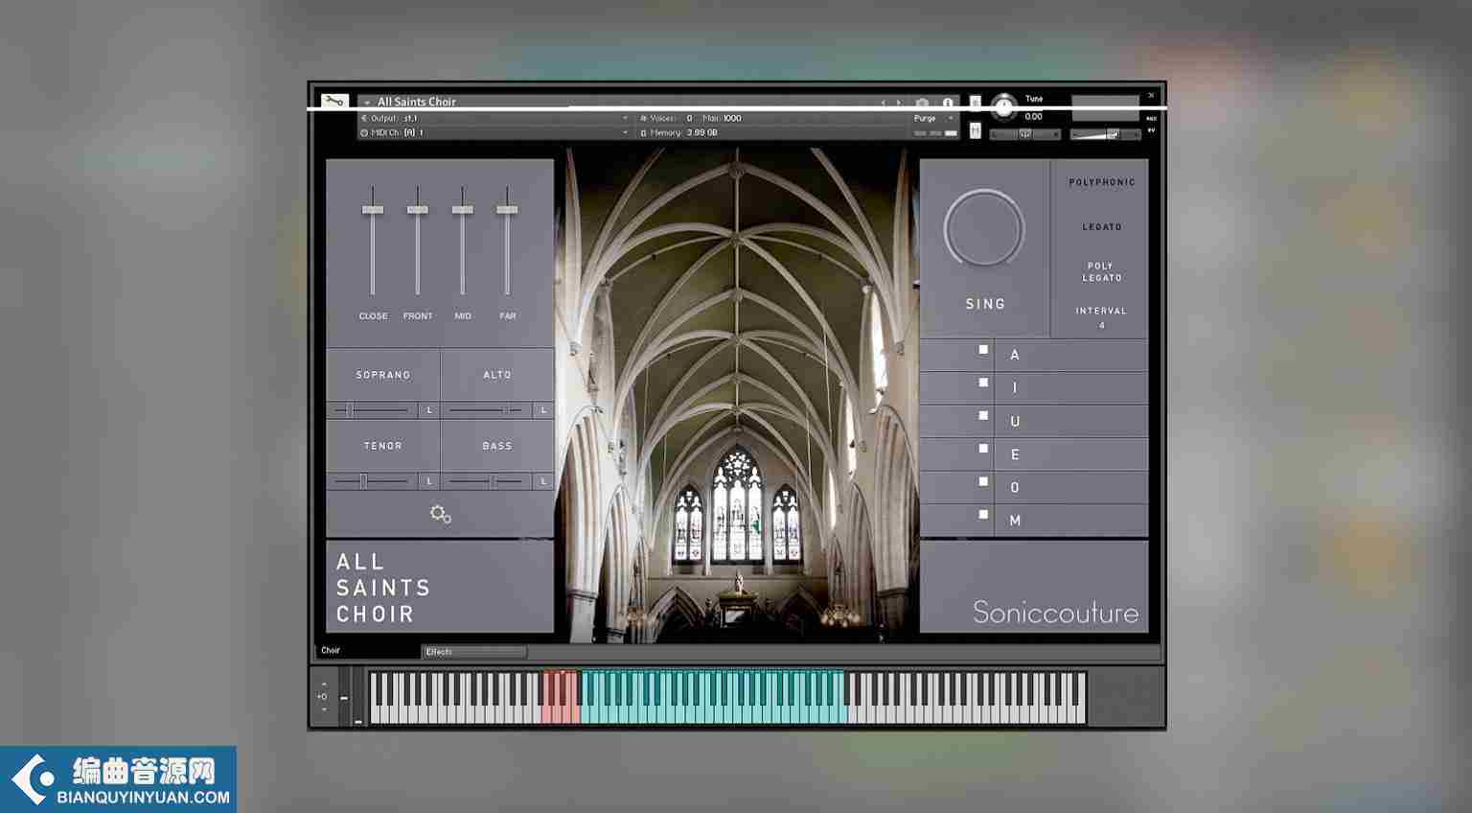Click the Soprano section button

click(x=383, y=375)
